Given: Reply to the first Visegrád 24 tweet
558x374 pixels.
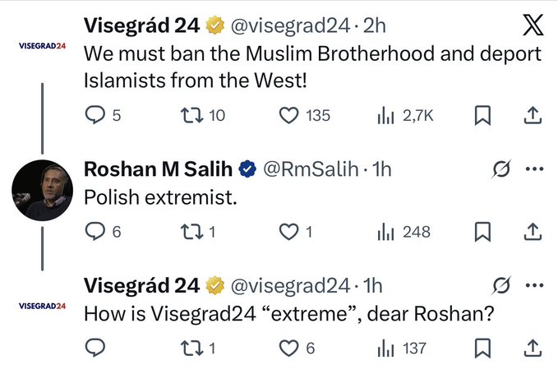Looking at the screenshot, I should coord(95,116).
